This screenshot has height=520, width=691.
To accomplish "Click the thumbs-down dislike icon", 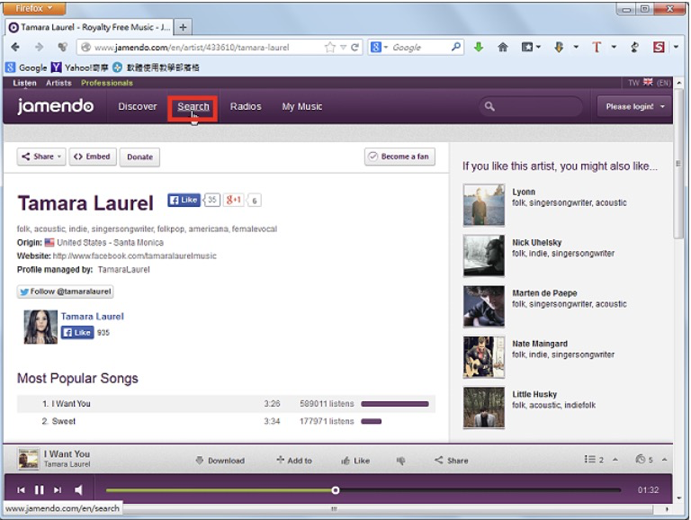I will [x=400, y=461].
